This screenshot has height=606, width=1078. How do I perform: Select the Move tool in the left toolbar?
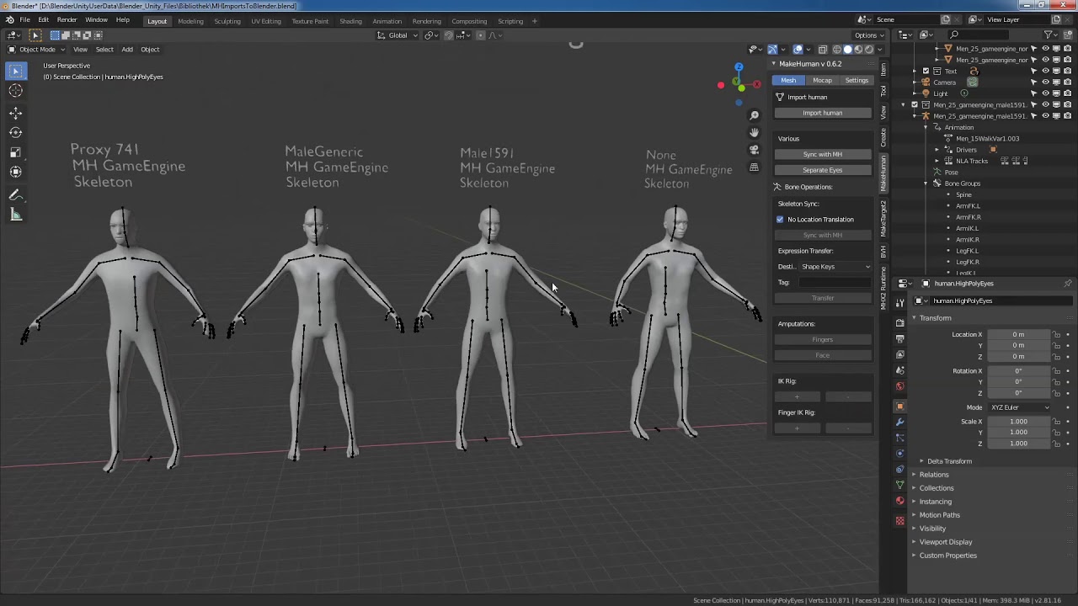(x=16, y=113)
